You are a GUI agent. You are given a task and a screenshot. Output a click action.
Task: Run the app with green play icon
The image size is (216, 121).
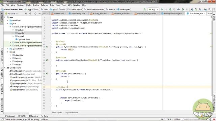click(162, 9)
